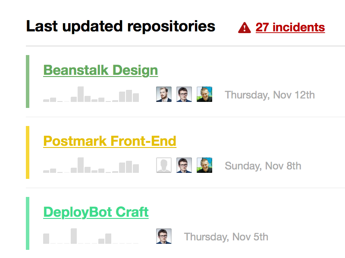Click the red incidents warning triangle icon
The width and height of the screenshot is (345, 258).
[245, 28]
